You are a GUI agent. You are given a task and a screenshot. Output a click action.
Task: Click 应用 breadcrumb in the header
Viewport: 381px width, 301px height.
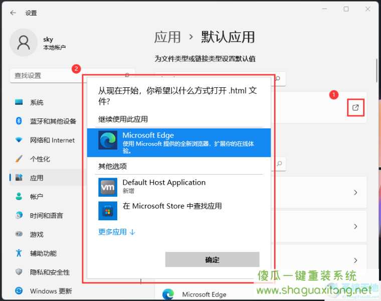[167, 38]
